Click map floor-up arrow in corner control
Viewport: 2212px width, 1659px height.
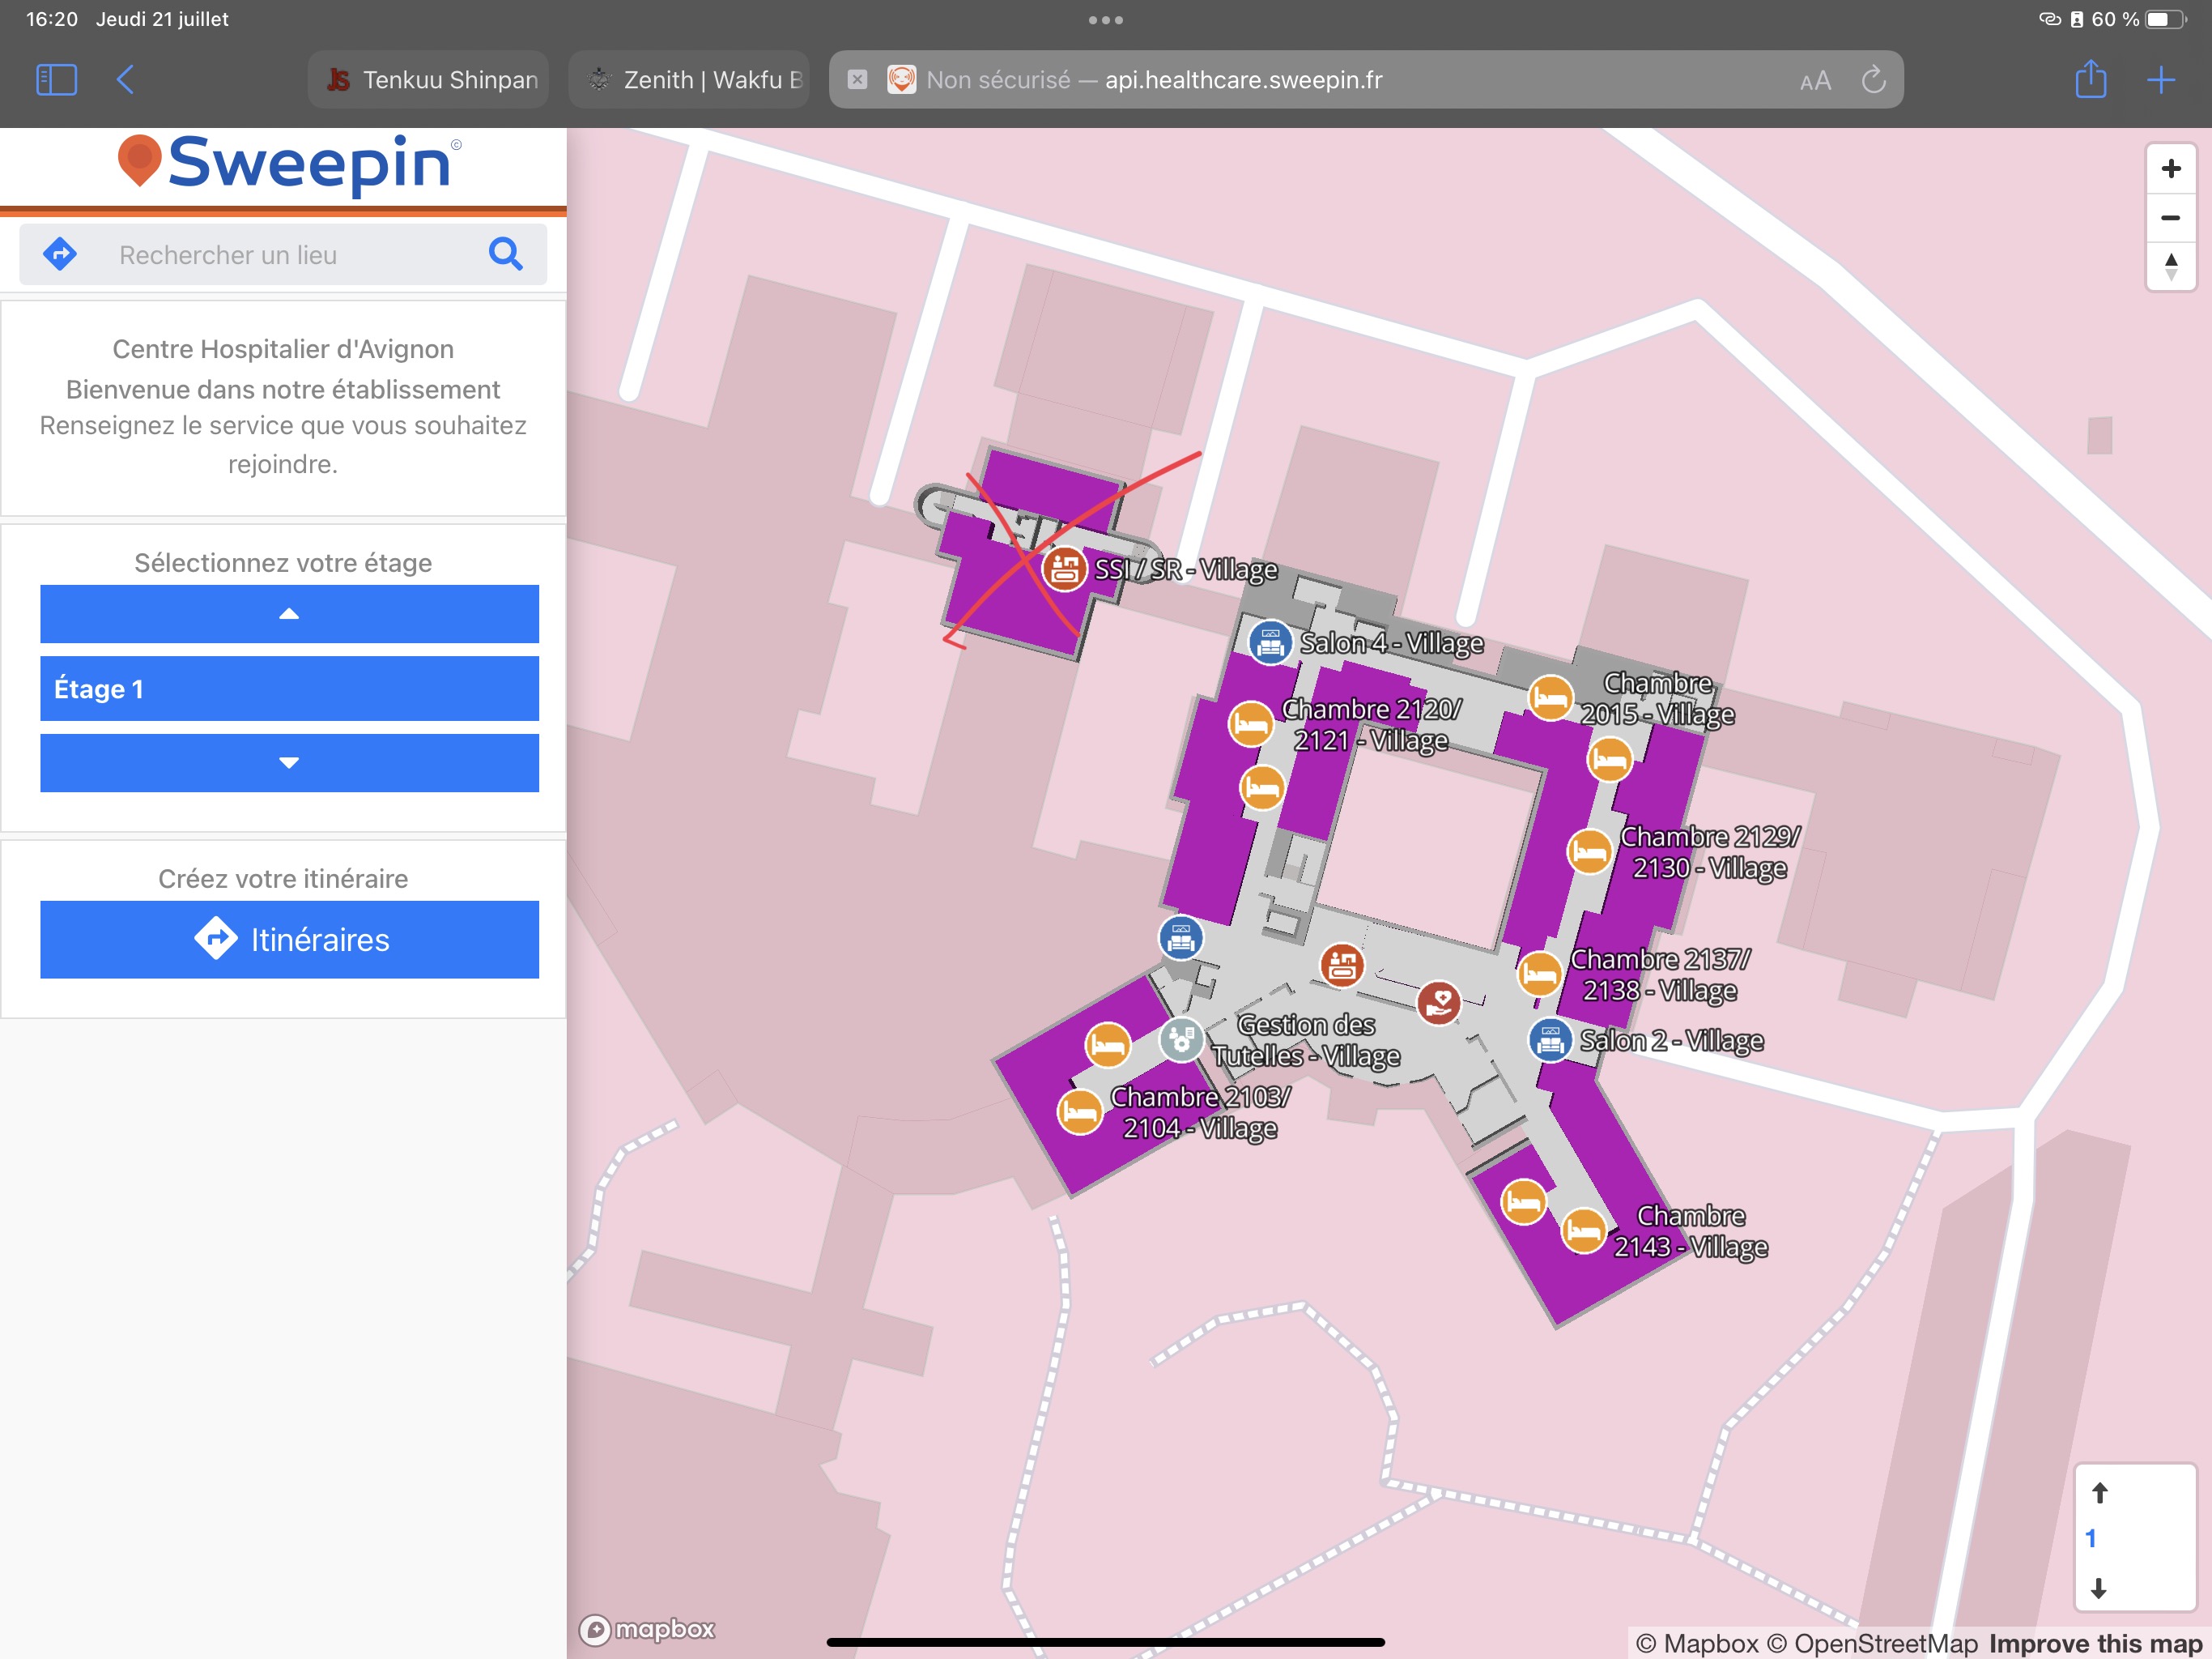point(2099,1493)
